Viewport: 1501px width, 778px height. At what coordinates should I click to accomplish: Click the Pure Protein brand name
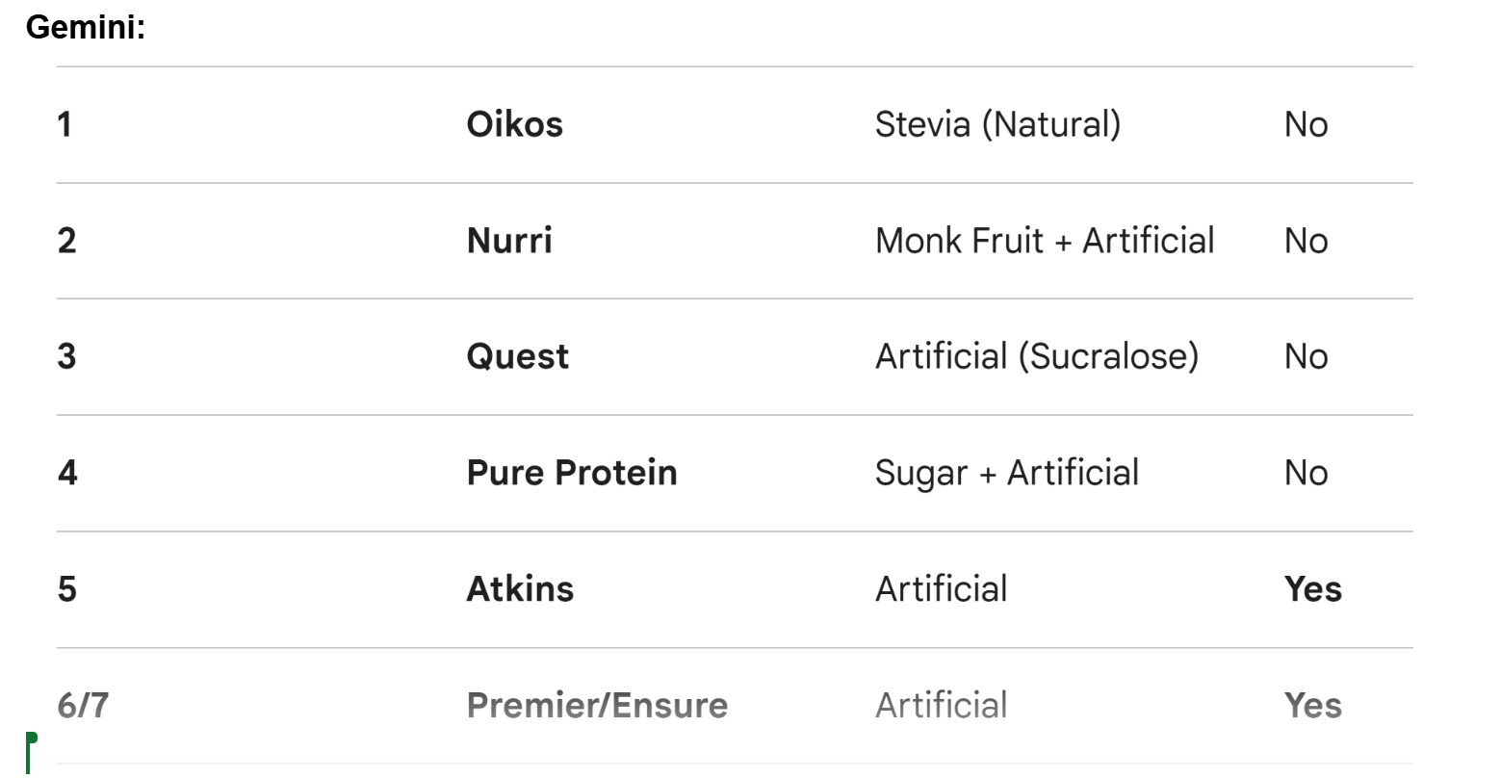[572, 473]
